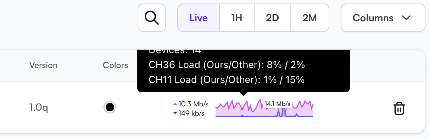Click the 149 kb/s download rate
429x139 pixels.
(191, 113)
